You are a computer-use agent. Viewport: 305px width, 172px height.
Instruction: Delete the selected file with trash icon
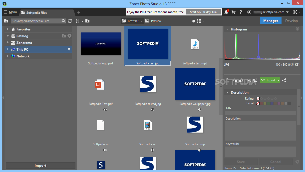tap(227, 80)
